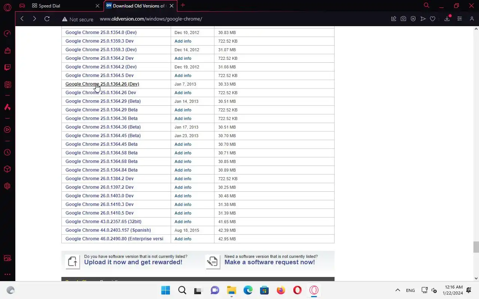Open a new tab with plus button
479x299 pixels.
(183, 5)
